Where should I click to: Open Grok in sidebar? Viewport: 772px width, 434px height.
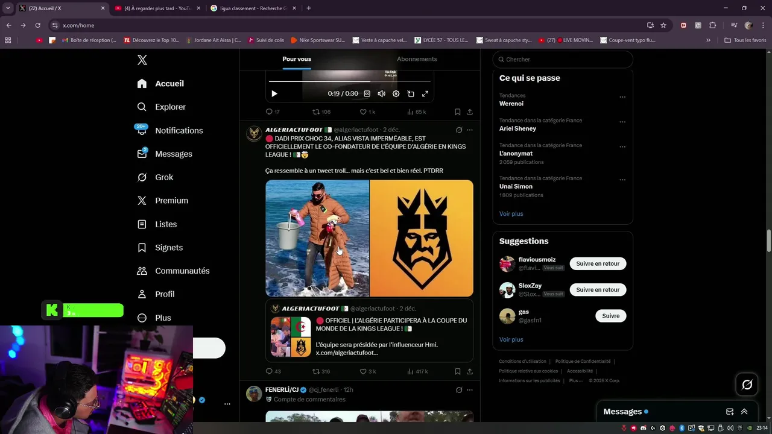pos(155,177)
